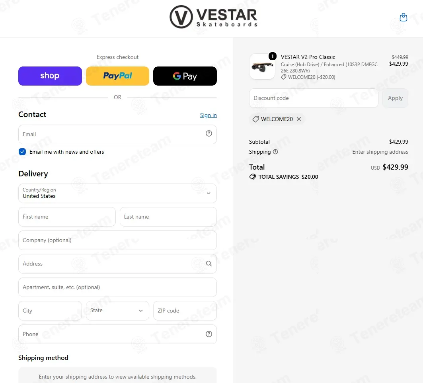Click the VESTAR V2 Pro Classic title

308,57
